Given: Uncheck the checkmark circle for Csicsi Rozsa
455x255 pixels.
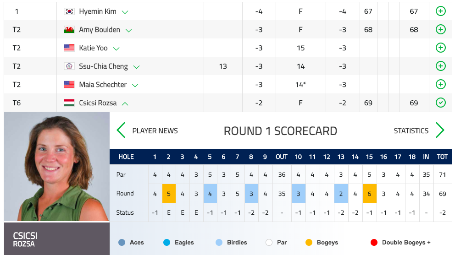Looking at the screenshot, I should pos(440,103).
